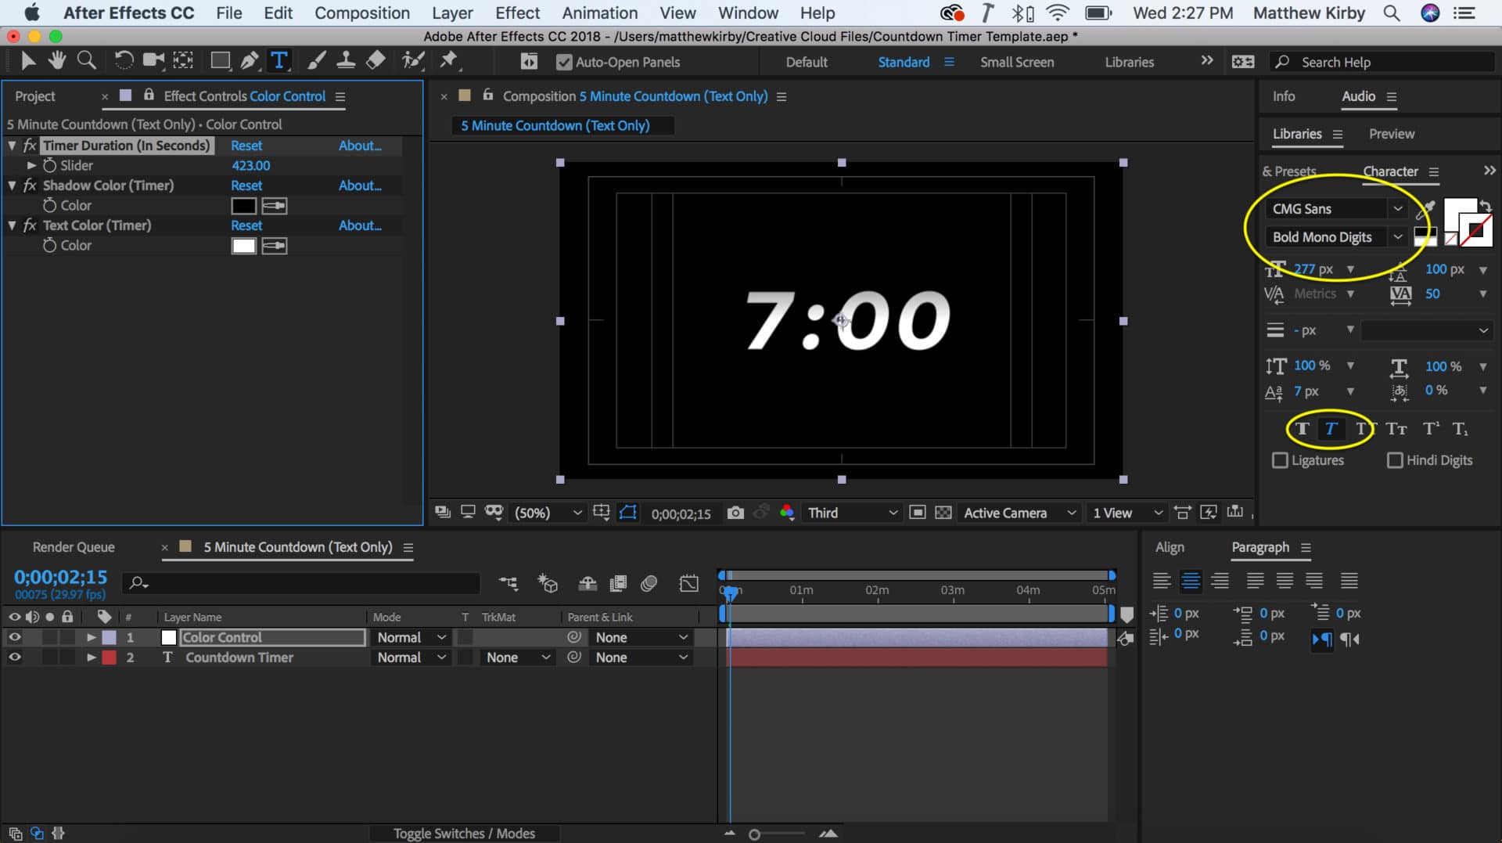Screen dimensions: 1502x843
Task: Center align text in Paragraph panel
Action: [1191, 581]
